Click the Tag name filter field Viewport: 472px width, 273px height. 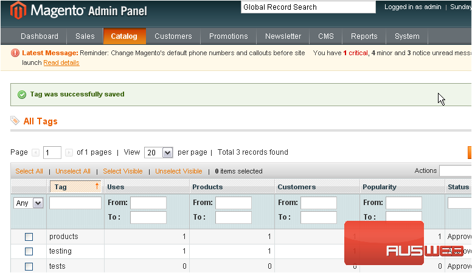click(x=75, y=203)
